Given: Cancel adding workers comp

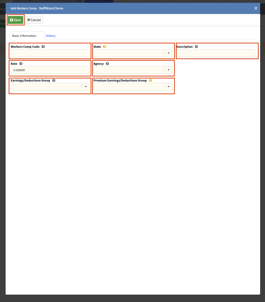Looking at the screenshot, I should [34, 20].
